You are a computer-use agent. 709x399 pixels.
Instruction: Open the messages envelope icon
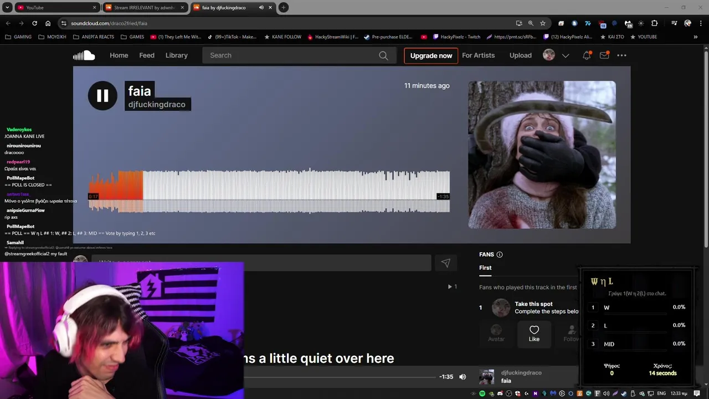coord(604,55)
